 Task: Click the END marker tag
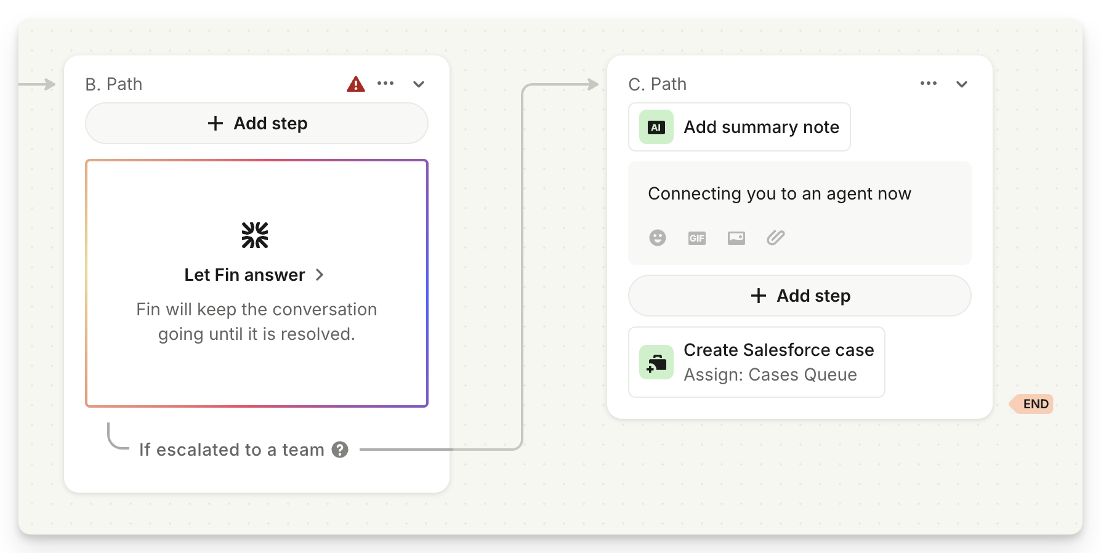[1034, 404]
